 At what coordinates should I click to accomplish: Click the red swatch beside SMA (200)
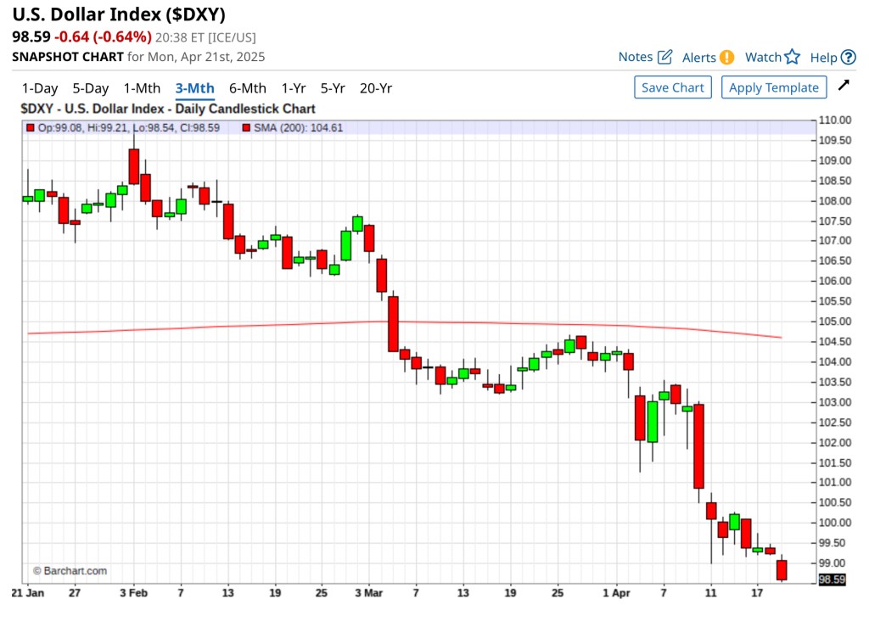(x=247, y=128)
